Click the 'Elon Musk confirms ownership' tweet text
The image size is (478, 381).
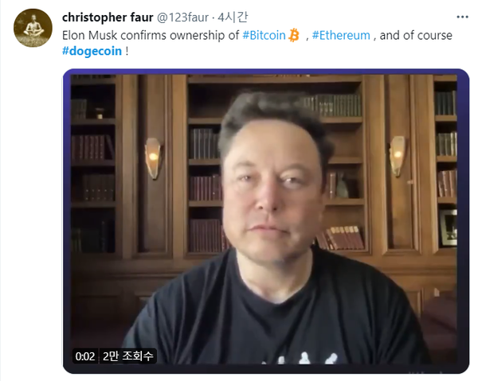point(151,35)
